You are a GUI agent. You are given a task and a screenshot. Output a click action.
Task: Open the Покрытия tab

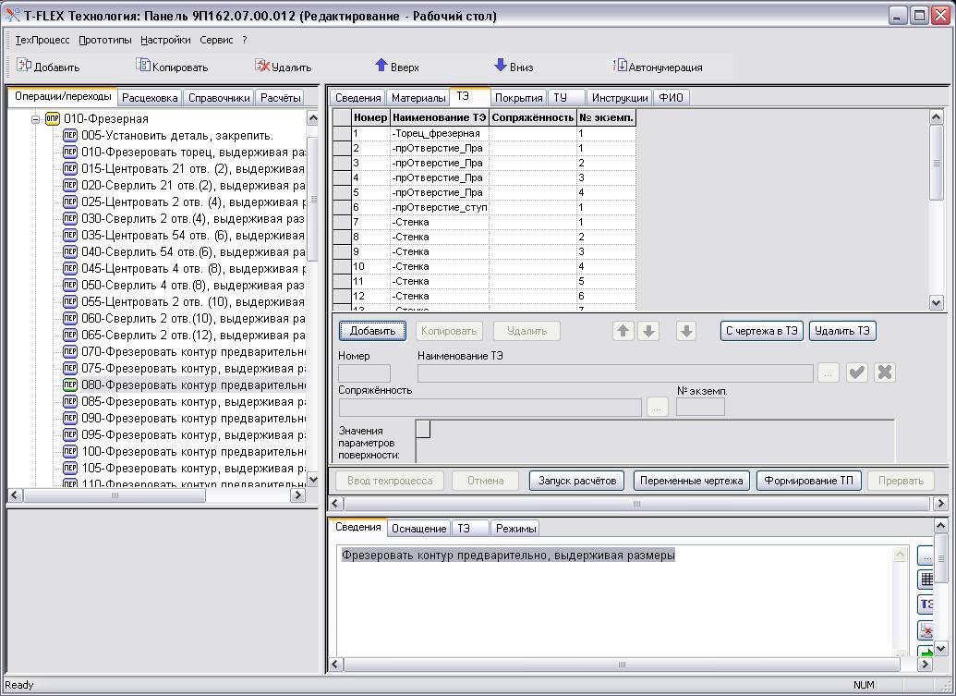(x=519, y=98)
